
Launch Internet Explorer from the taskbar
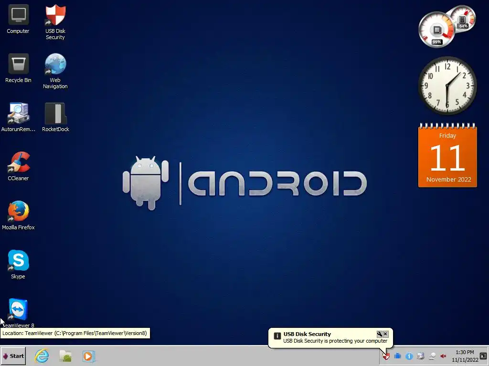point(42,356)
